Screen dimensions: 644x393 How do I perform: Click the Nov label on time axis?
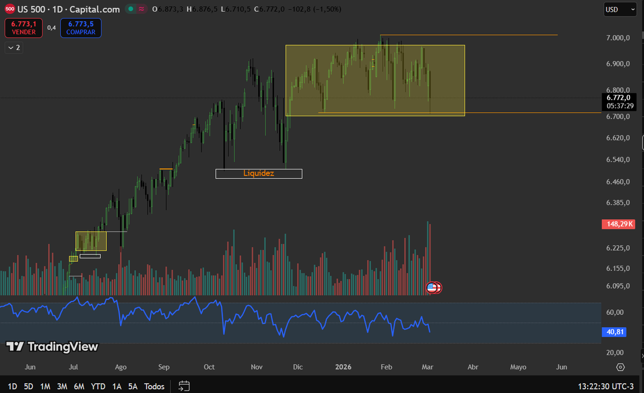click(x=257, y=367)
